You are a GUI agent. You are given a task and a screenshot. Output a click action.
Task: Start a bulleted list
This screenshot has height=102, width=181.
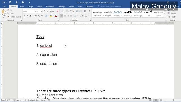coord(62,11)
